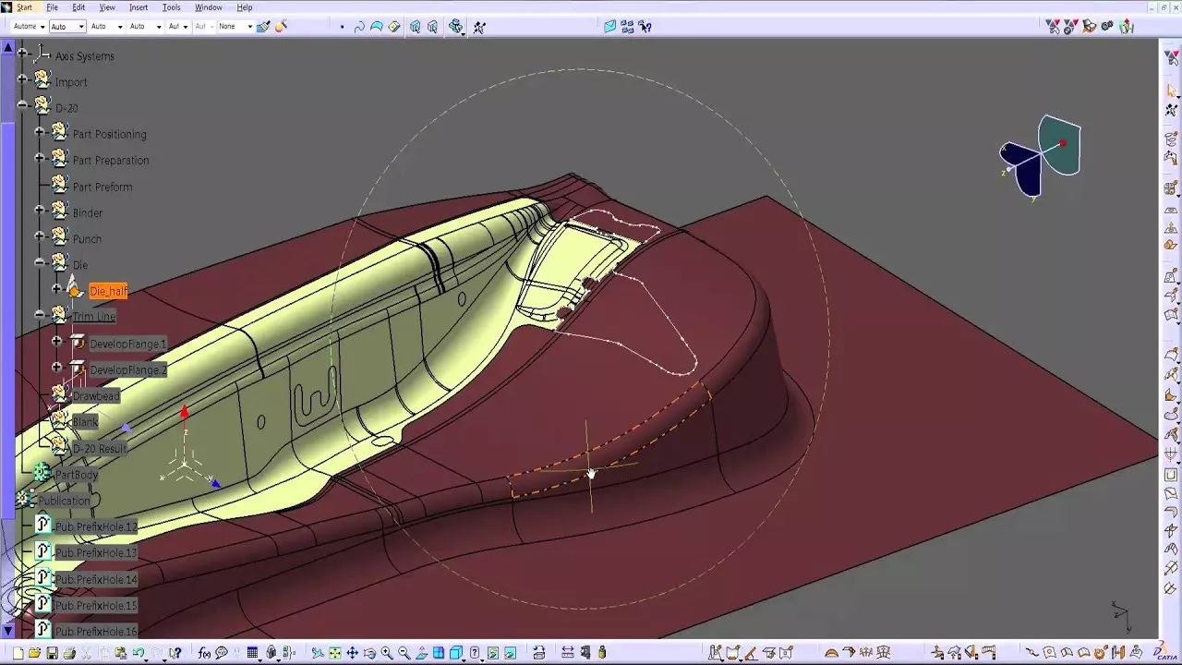Select the Rotate view tool
Screen dimensions: 1182x665
(369, 653)
